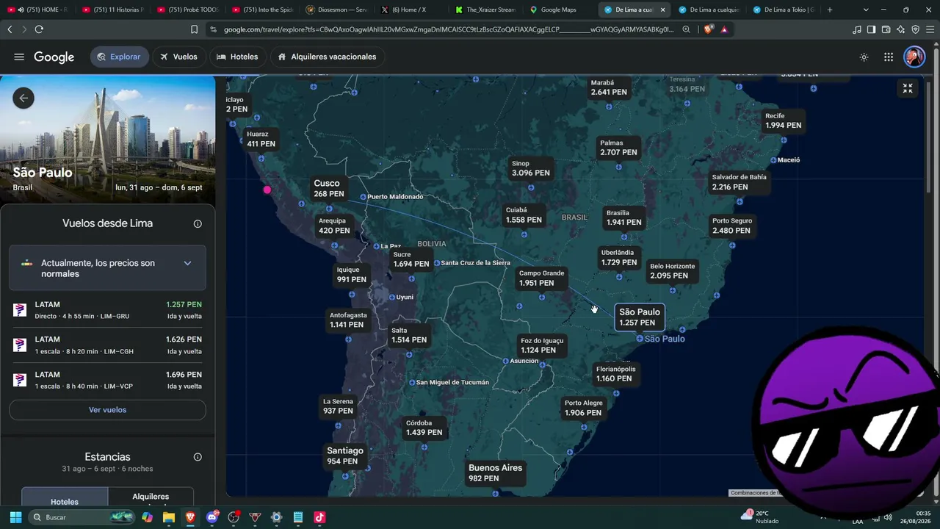Select Recife 1.994 PEN on the map
This screenshot has height=529, width=940.
point(783,120)
